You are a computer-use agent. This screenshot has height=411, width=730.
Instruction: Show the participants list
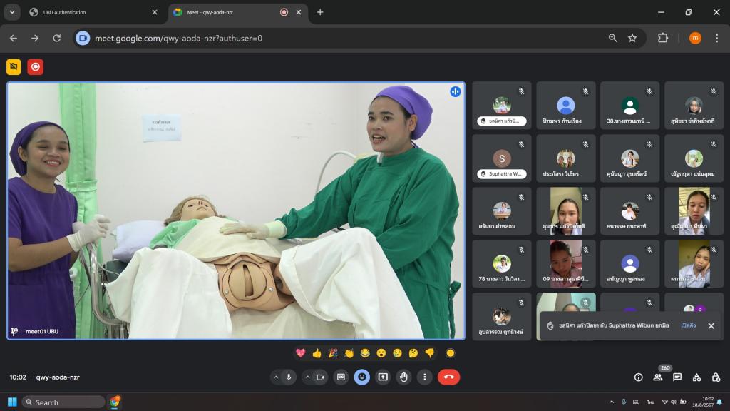coord(658,377)
